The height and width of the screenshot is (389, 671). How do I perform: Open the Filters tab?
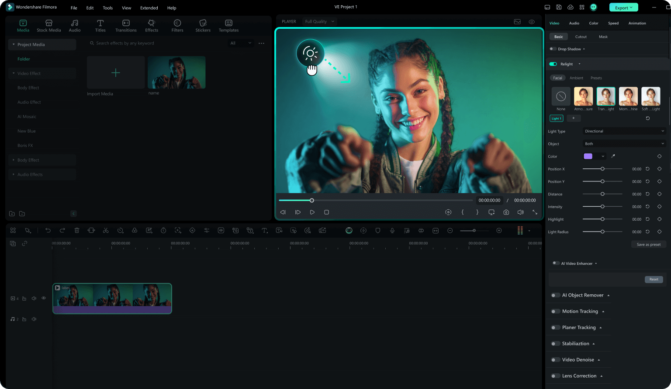177,26
